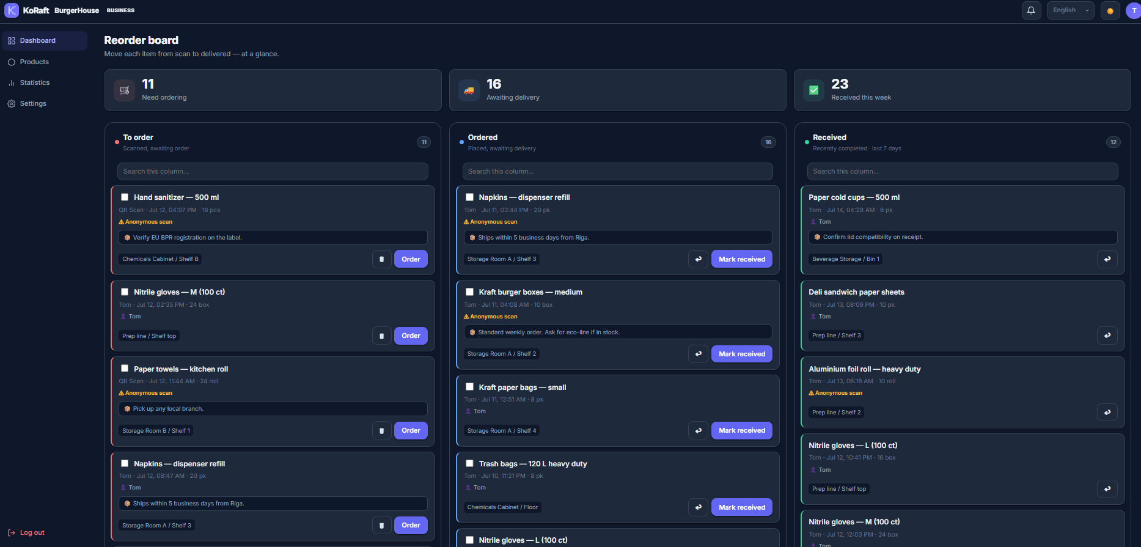Select Paper towels kitchen roll checkbox

(x=125, y=369)
